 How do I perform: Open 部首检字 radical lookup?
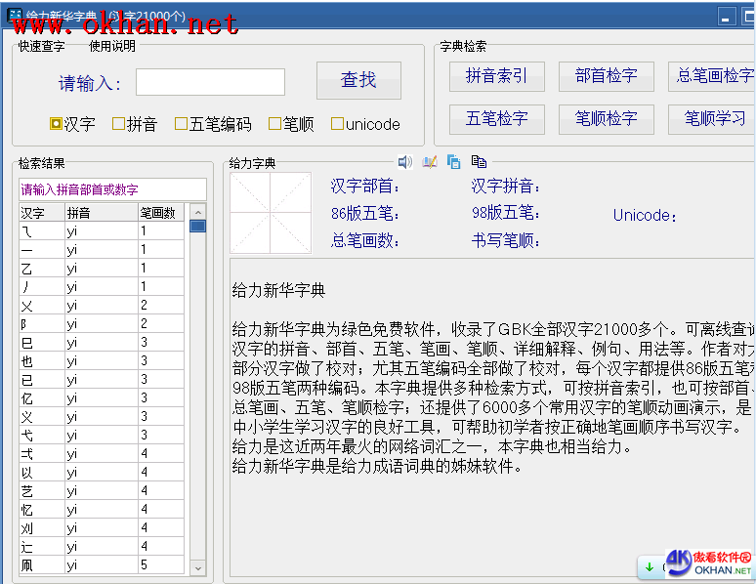pos(606,76)
